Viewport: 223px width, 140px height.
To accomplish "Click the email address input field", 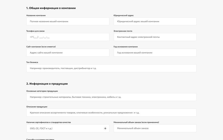I will click(x=155, y=37).
